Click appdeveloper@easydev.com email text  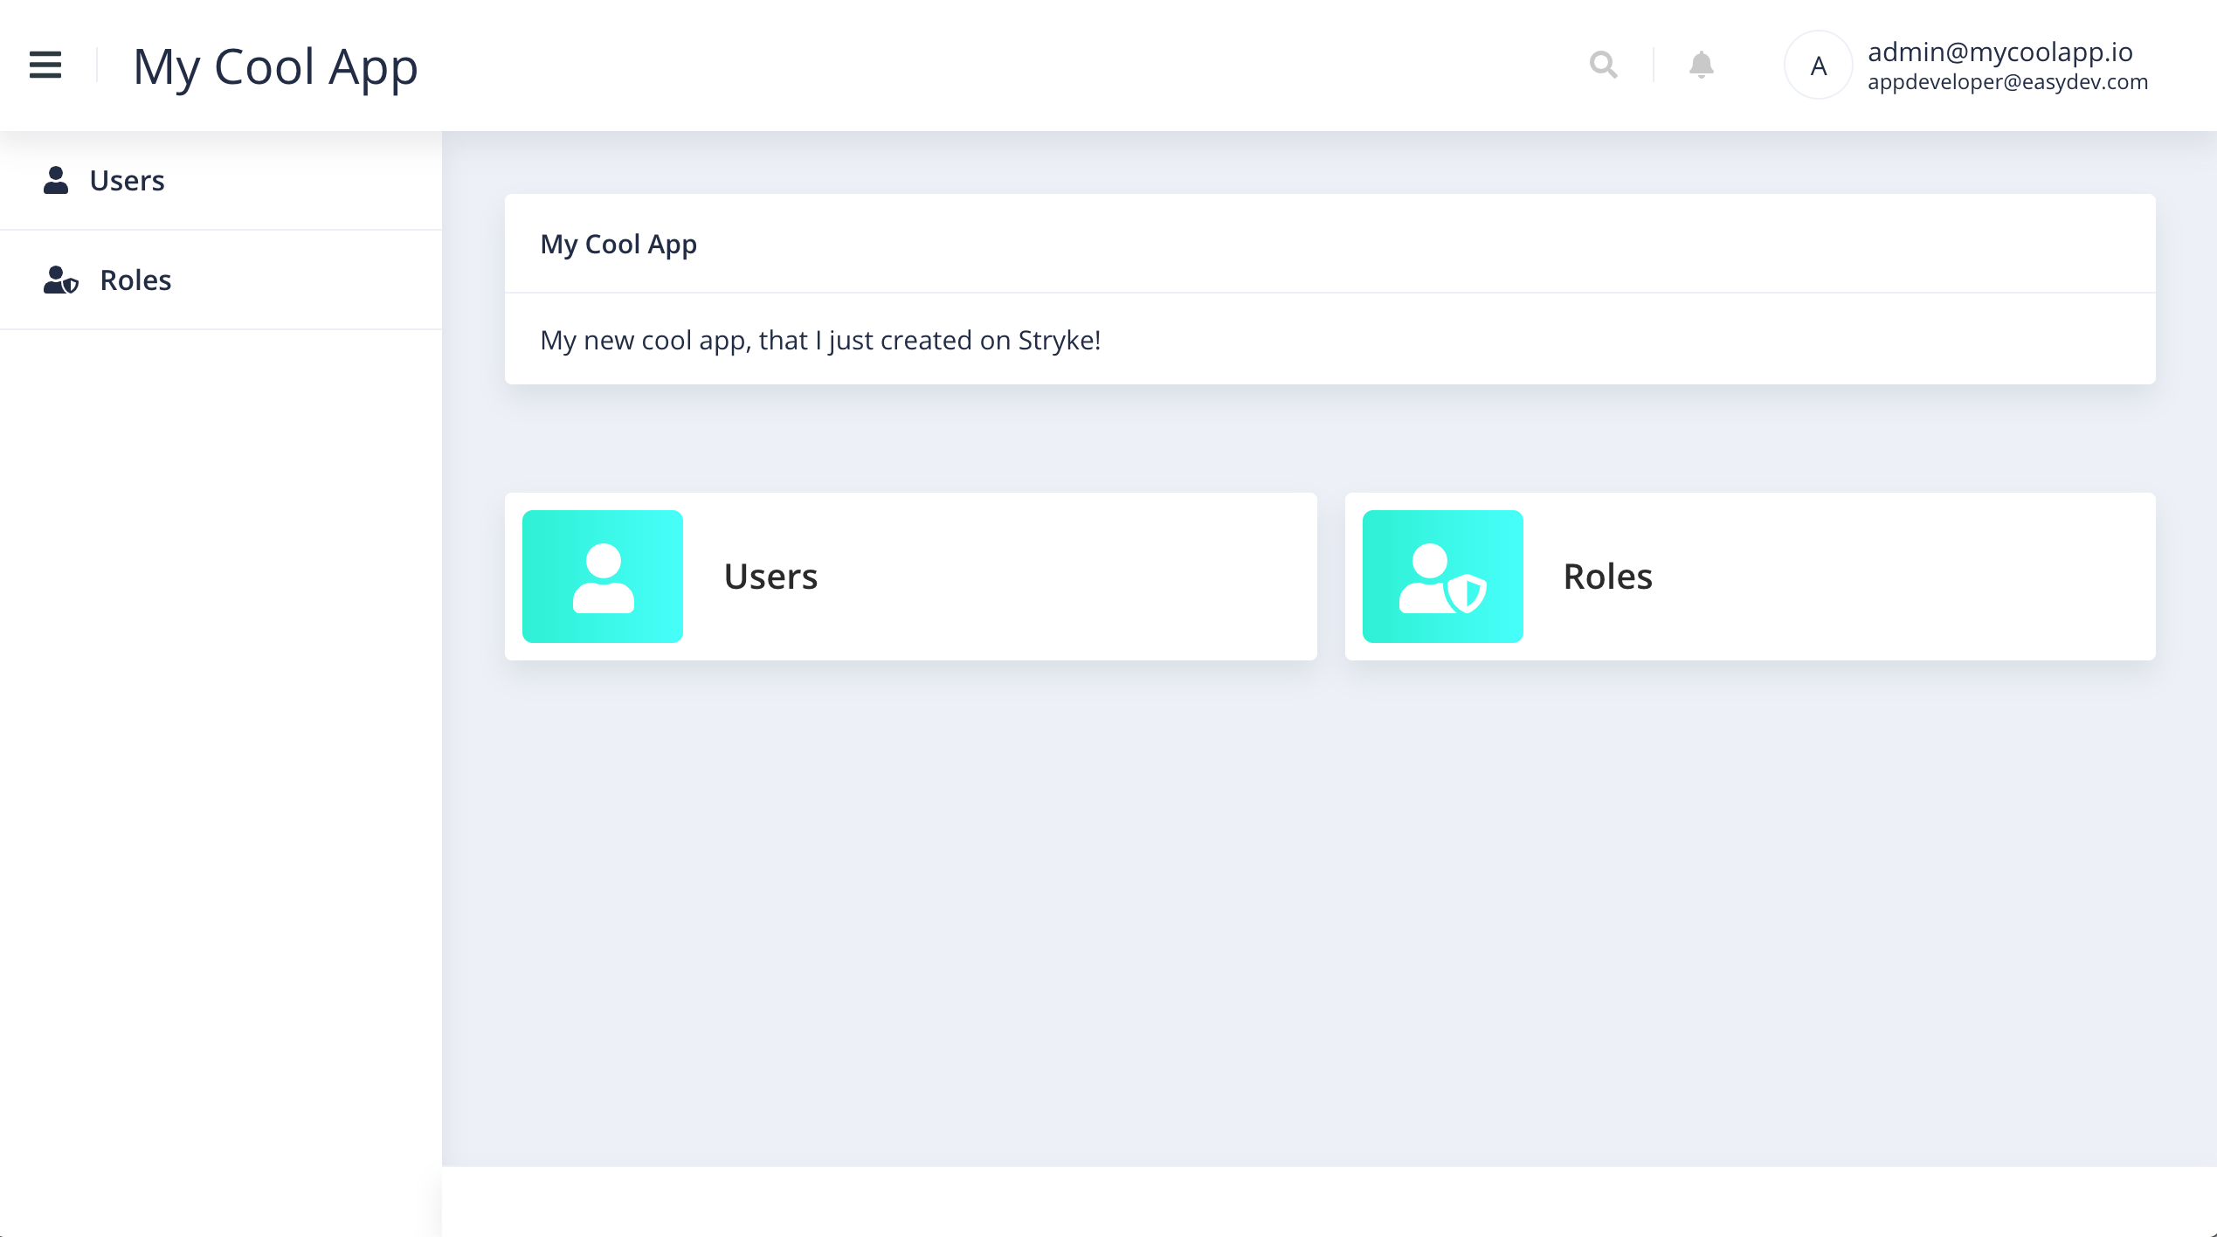(x=2007, y=82)
